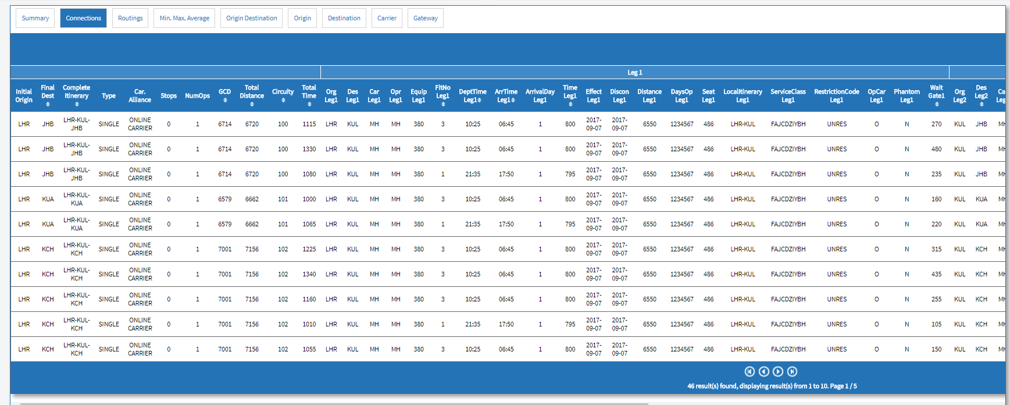The height and width of the screenshot is (405, 1010).
Task: Click the Effect Leg1 column header
Action: point(594,95)
